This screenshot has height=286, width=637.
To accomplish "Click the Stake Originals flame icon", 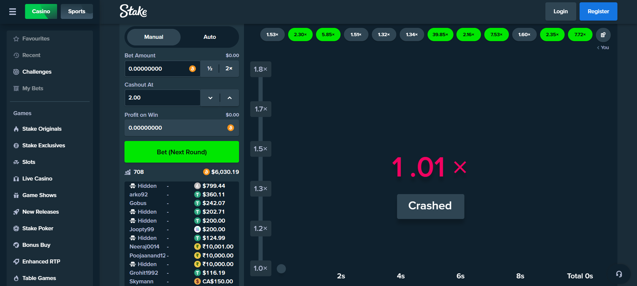I will [16, 129].
